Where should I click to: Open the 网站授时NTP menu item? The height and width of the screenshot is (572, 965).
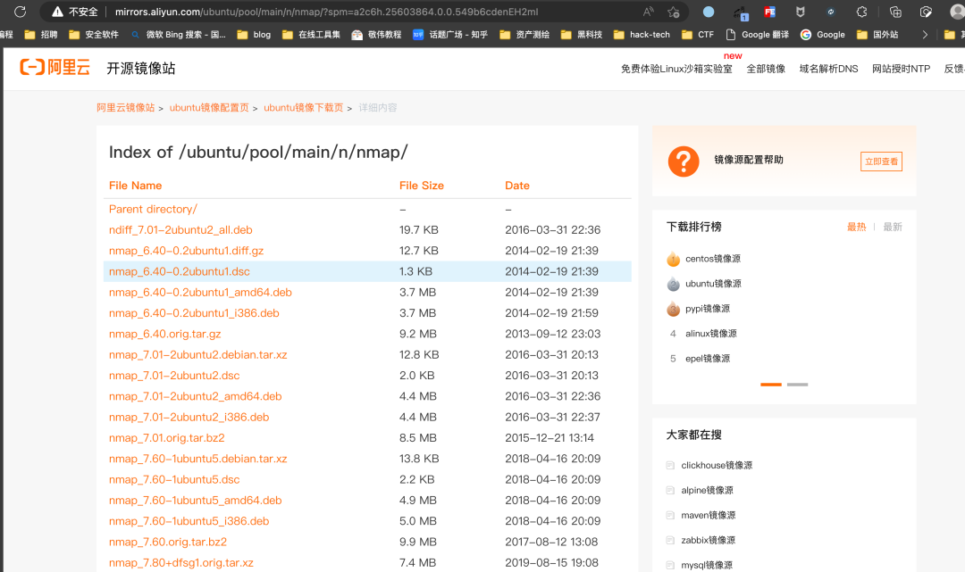tap(901, 69)
